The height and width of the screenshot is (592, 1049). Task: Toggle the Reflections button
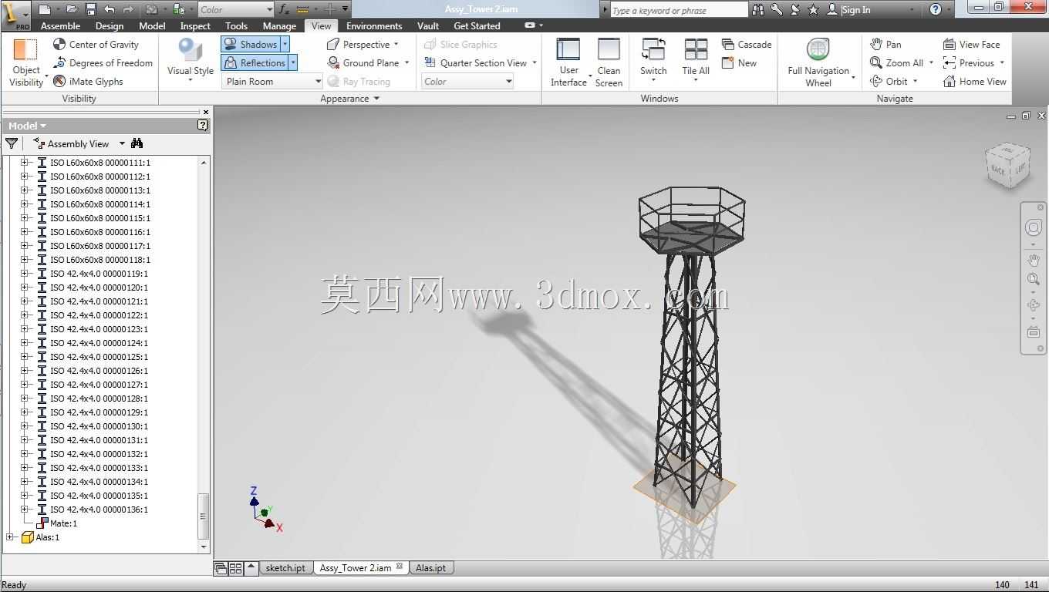[x=255, y=62]
